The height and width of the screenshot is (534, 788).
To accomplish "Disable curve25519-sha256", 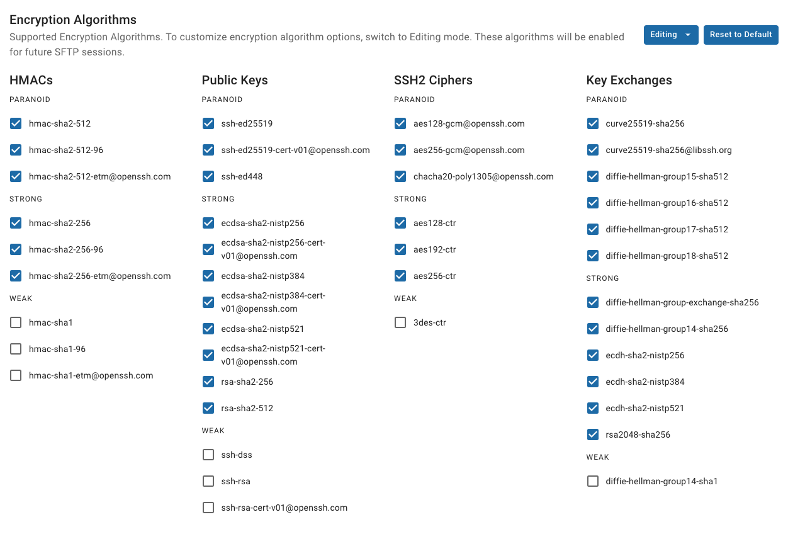I will (592, 123).
